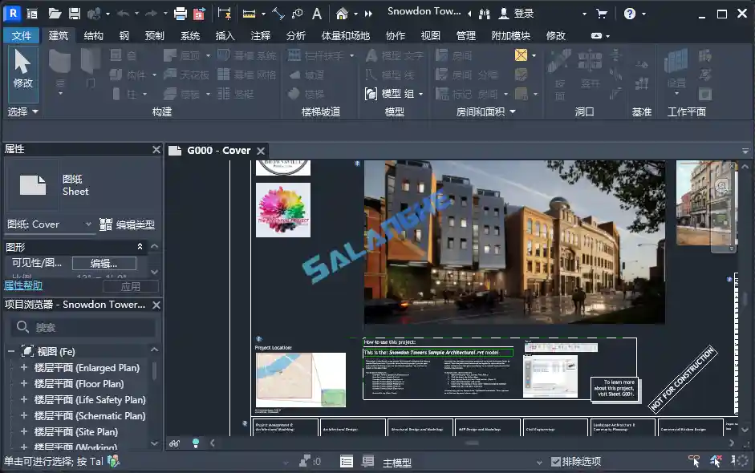
Task: Click the Edit Type icon in Properties
Action: click(x=105, y=224)
